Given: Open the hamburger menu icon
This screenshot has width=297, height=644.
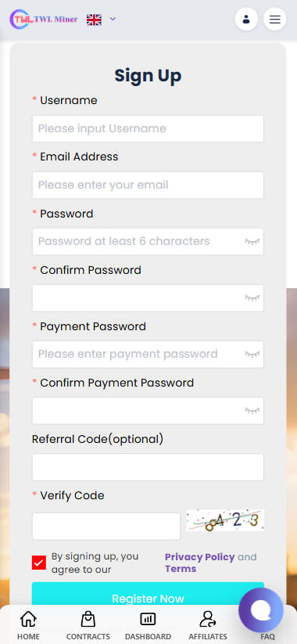Looking at the screenshot, I should coord(275,19).
